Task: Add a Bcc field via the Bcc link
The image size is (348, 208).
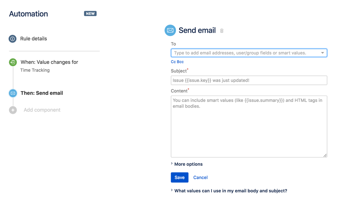Action: tap(180, 62)
